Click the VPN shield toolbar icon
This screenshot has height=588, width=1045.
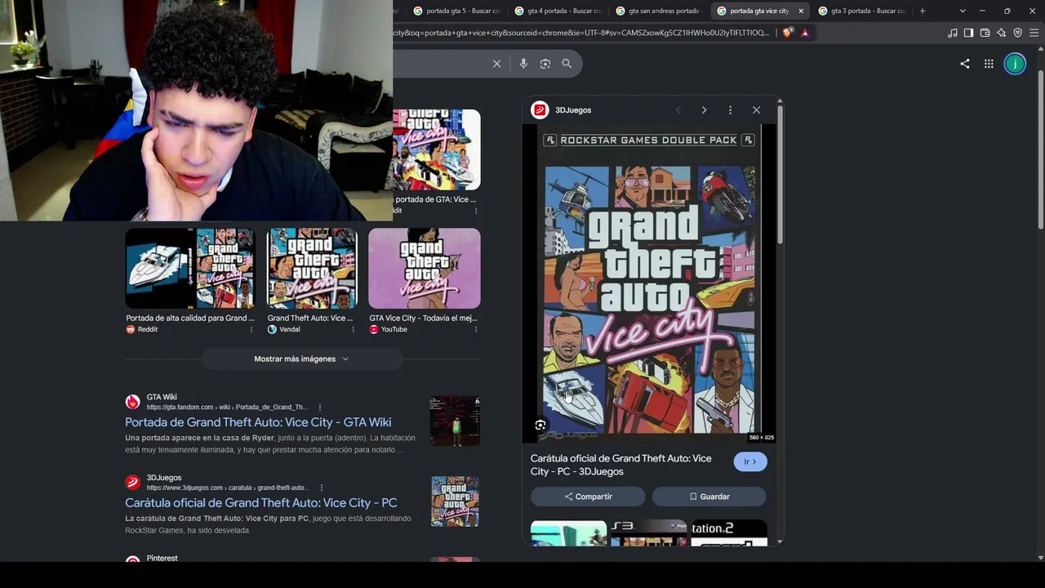[x=1017, y=33]
